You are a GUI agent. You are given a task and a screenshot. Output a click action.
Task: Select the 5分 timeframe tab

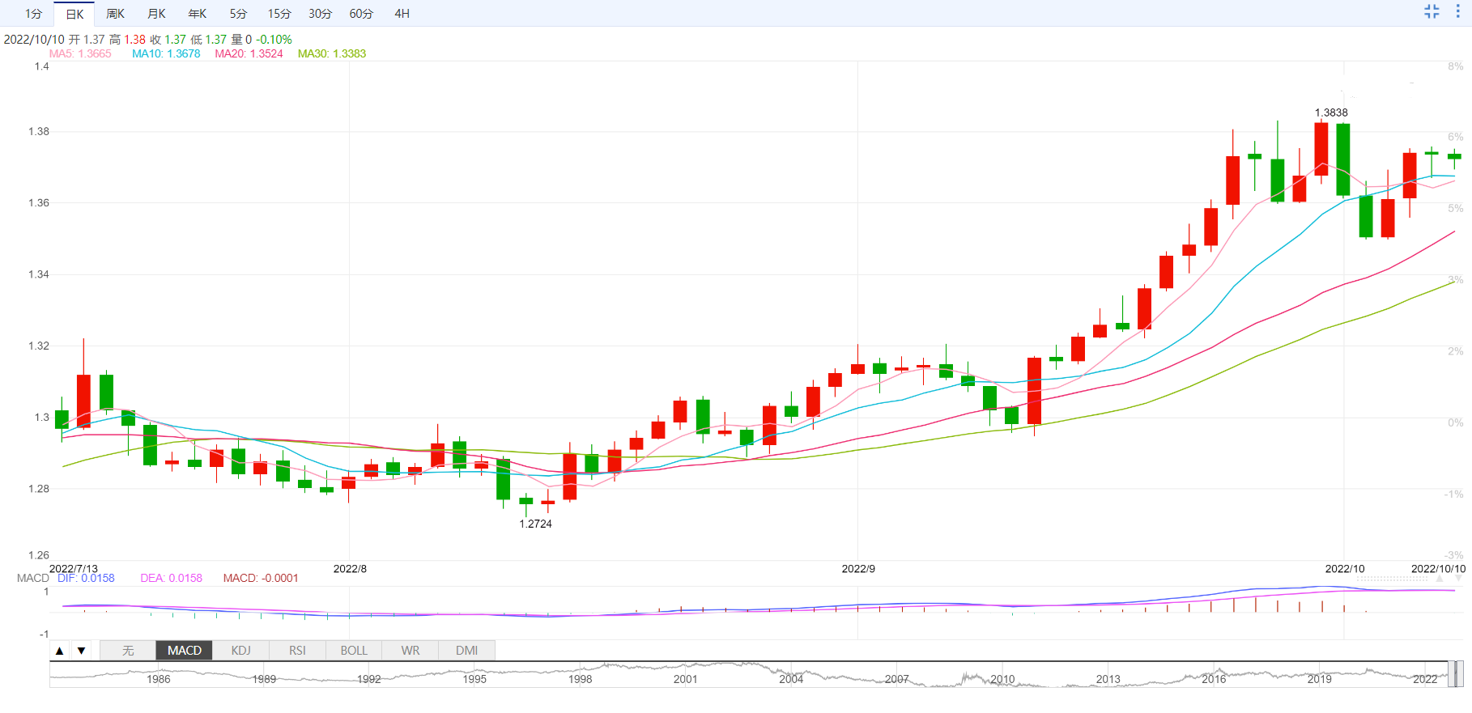pyautogui.click(x=238, y=14)
